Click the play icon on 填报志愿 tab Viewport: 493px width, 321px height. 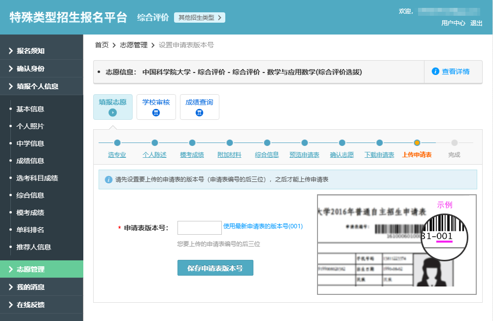(113, 112)
